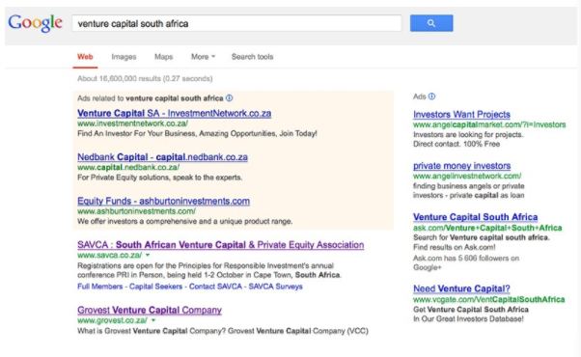The image size is (581, 357).
Task: Switch to the Maps tab
Action: coord(164,57)
